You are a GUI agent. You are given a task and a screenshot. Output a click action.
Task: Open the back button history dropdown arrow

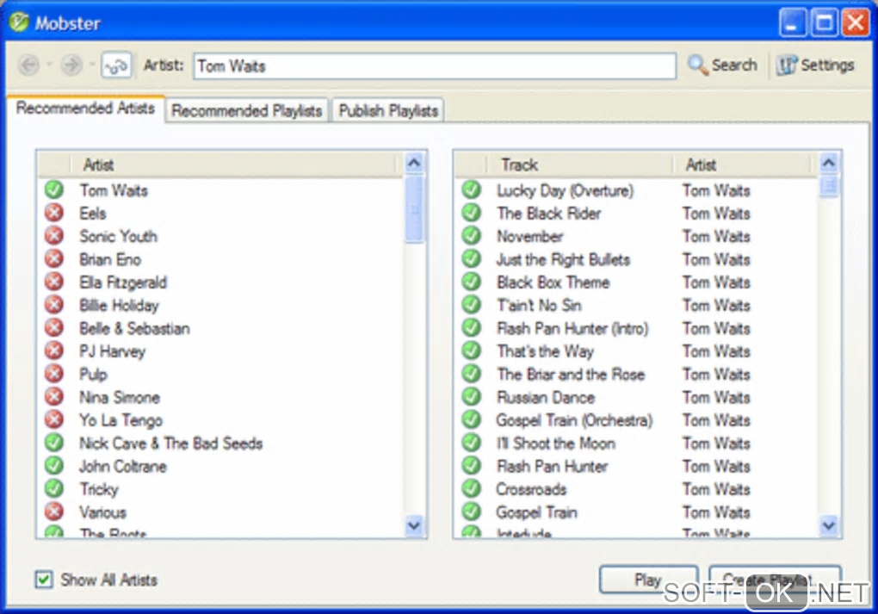click(x=49, y=65)
